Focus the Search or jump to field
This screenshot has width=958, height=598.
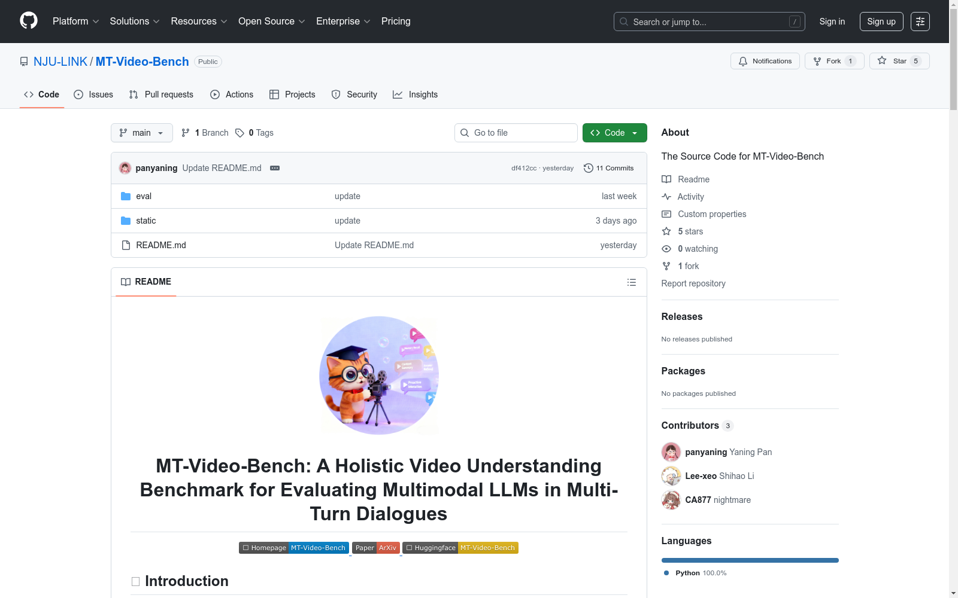click(x=710, y=22)
